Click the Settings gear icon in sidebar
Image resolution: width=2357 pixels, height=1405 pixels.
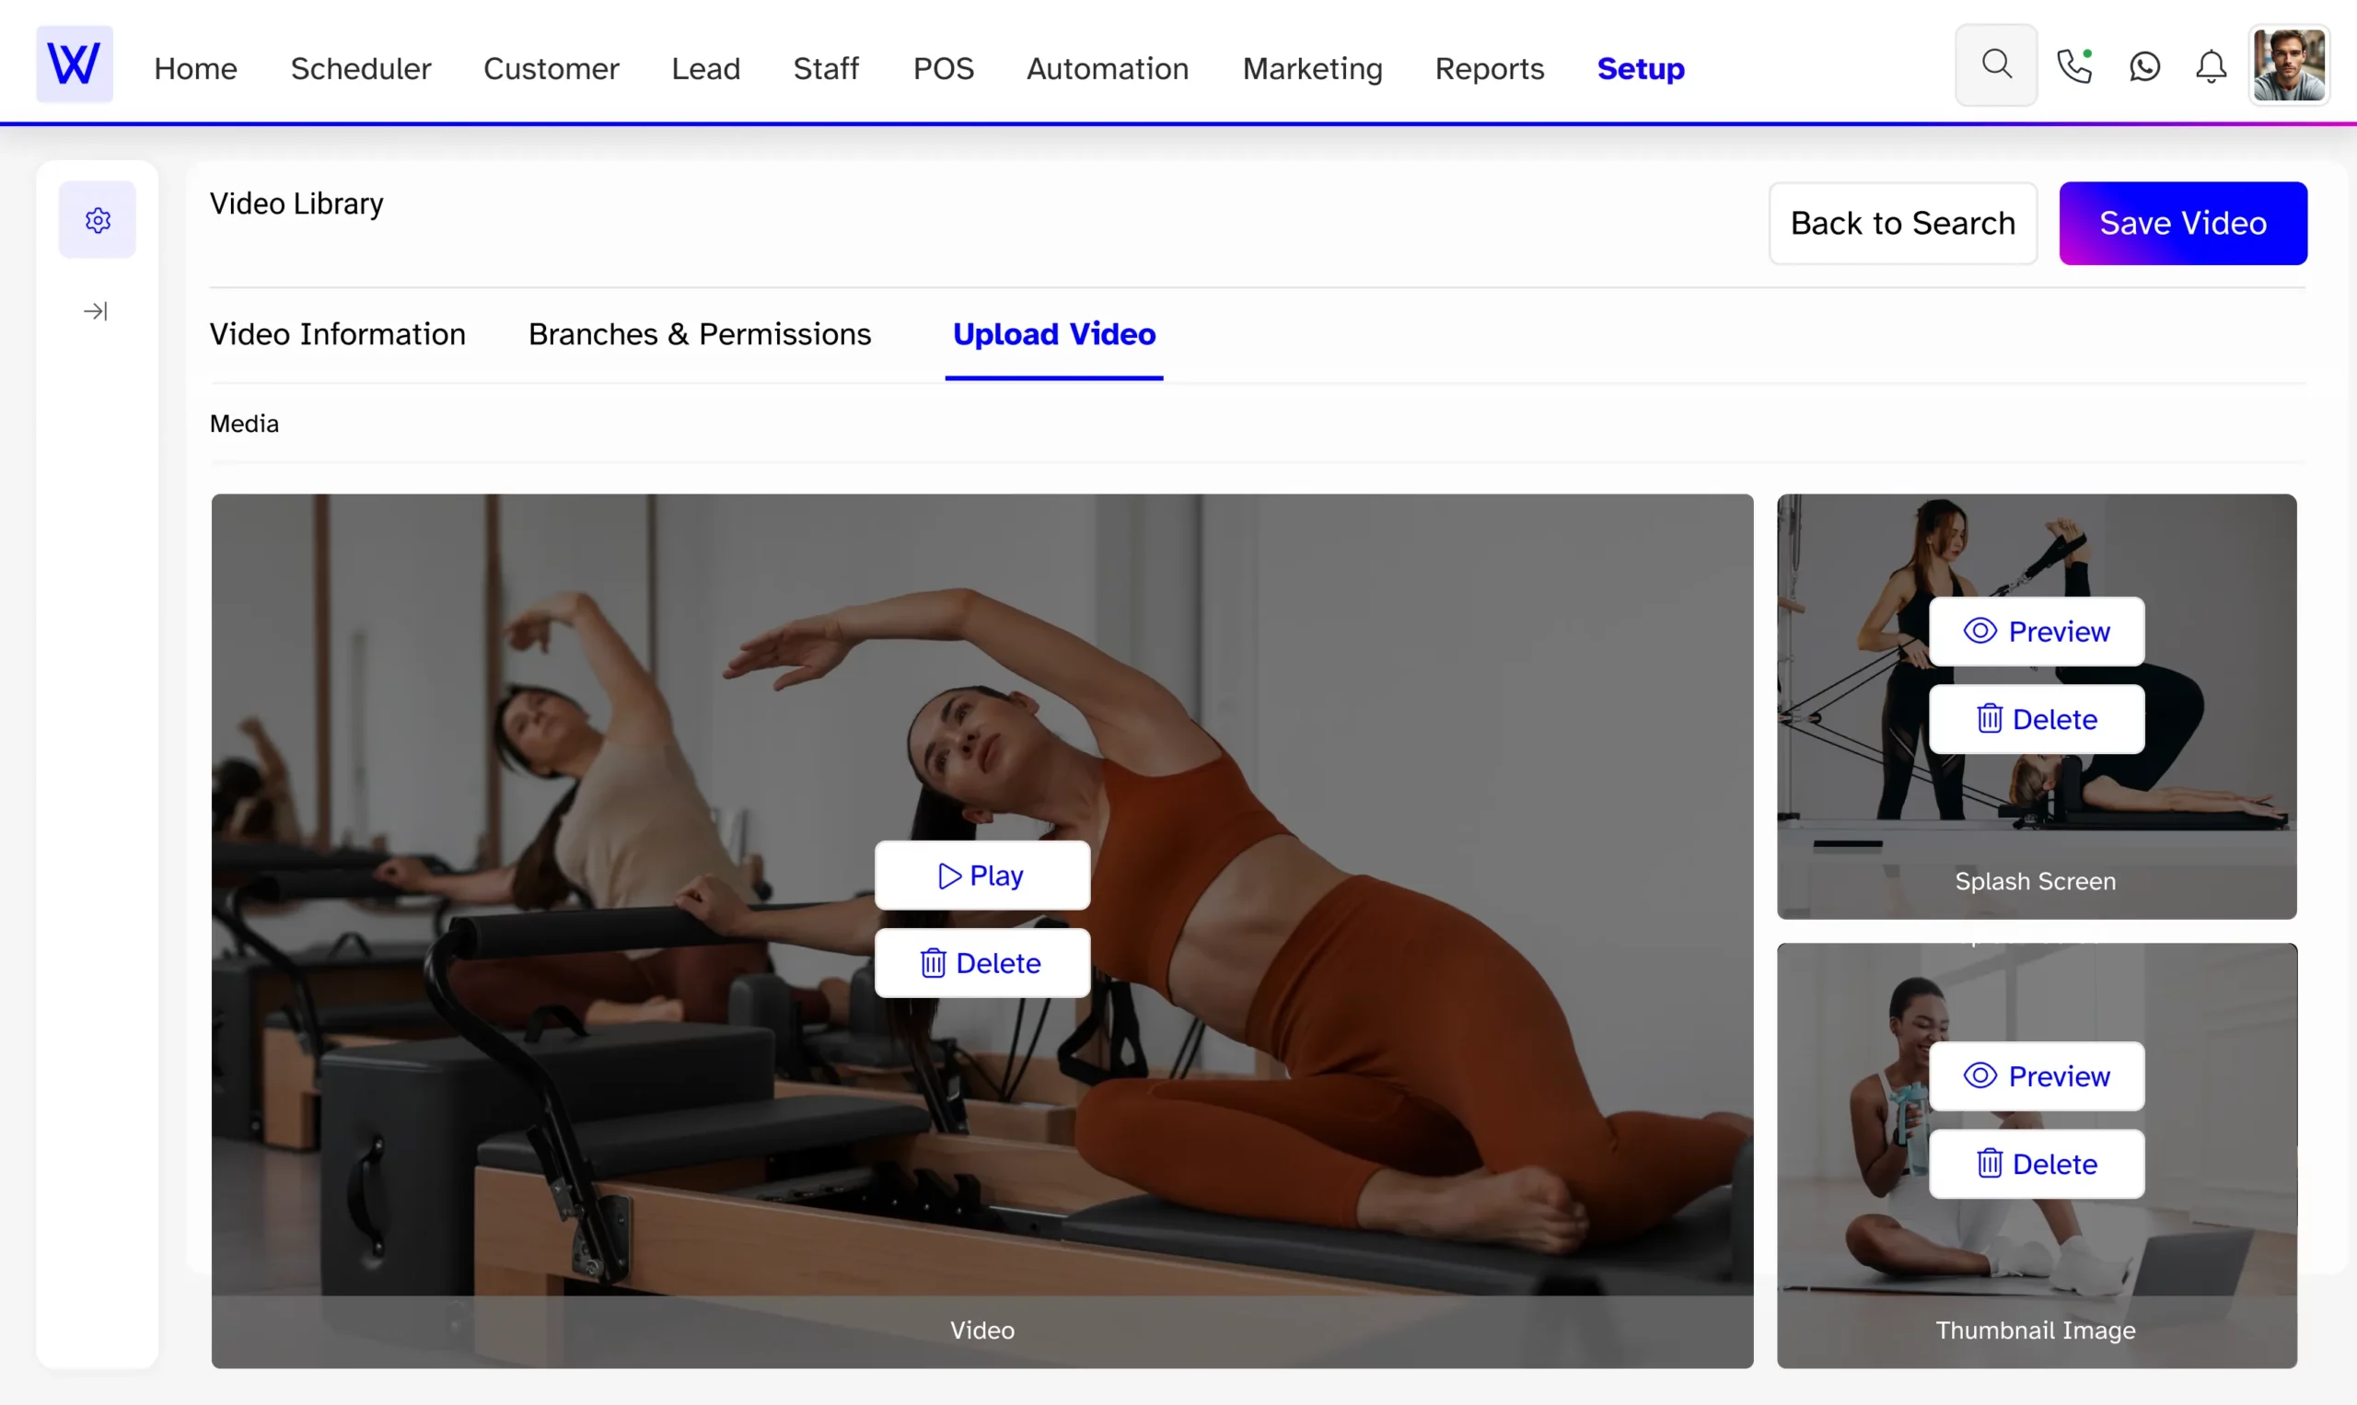(97, 219)
